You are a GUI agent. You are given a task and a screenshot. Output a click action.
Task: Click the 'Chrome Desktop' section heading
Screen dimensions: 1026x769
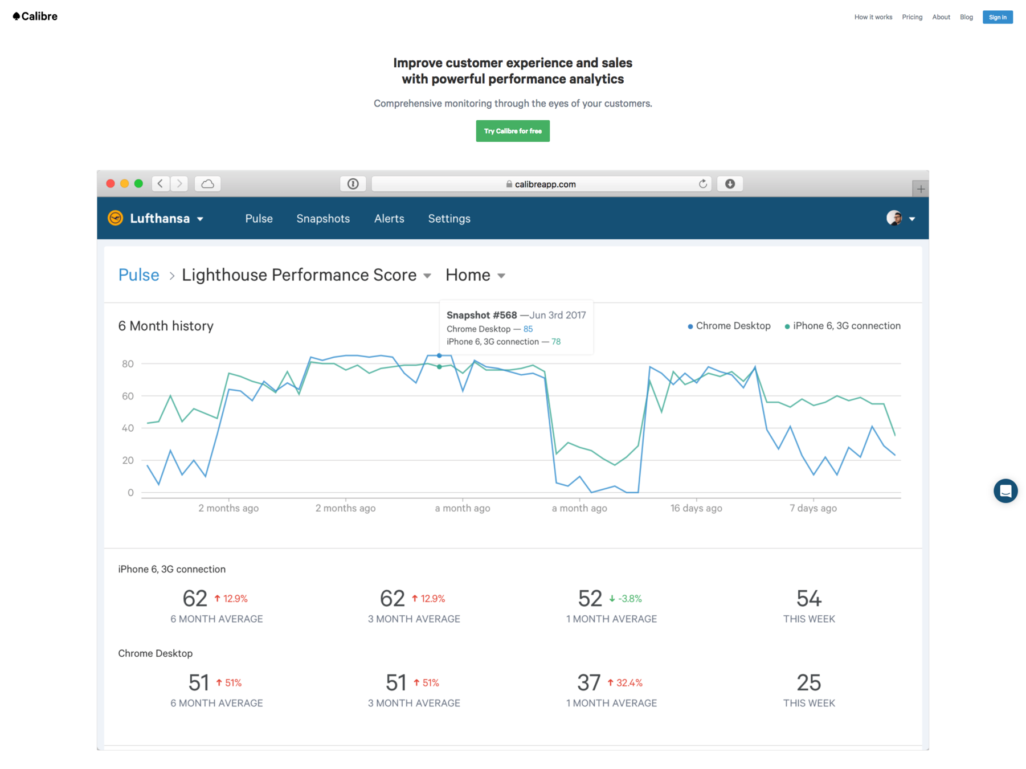[156, 653]
